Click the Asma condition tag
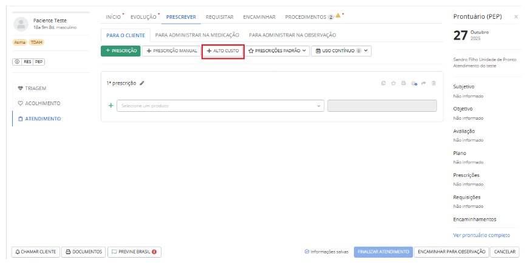 [19, 43]
